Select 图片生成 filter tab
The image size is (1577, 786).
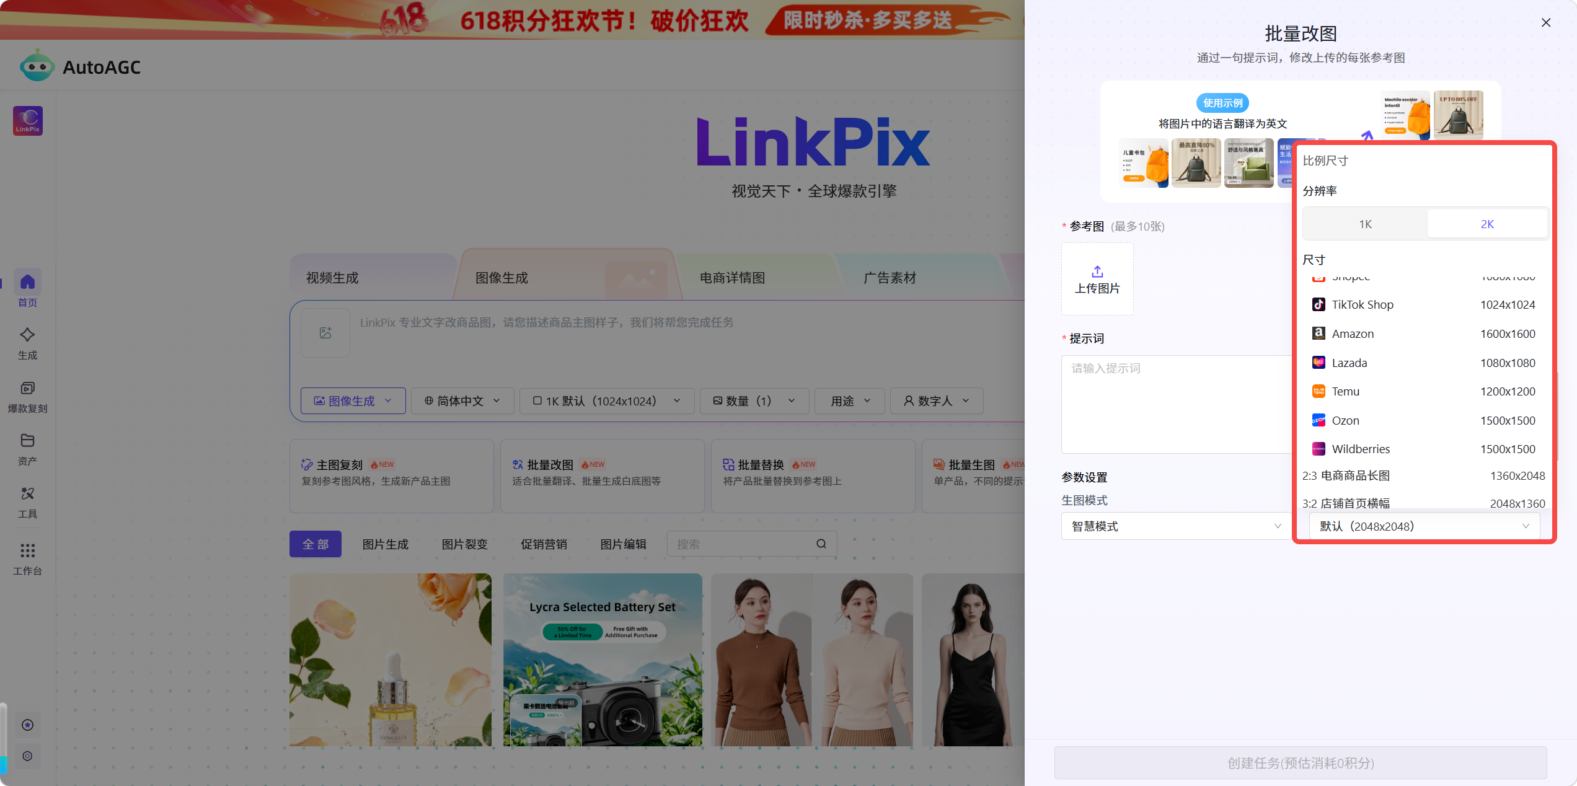pyautogui.click(x=386, y=544)
